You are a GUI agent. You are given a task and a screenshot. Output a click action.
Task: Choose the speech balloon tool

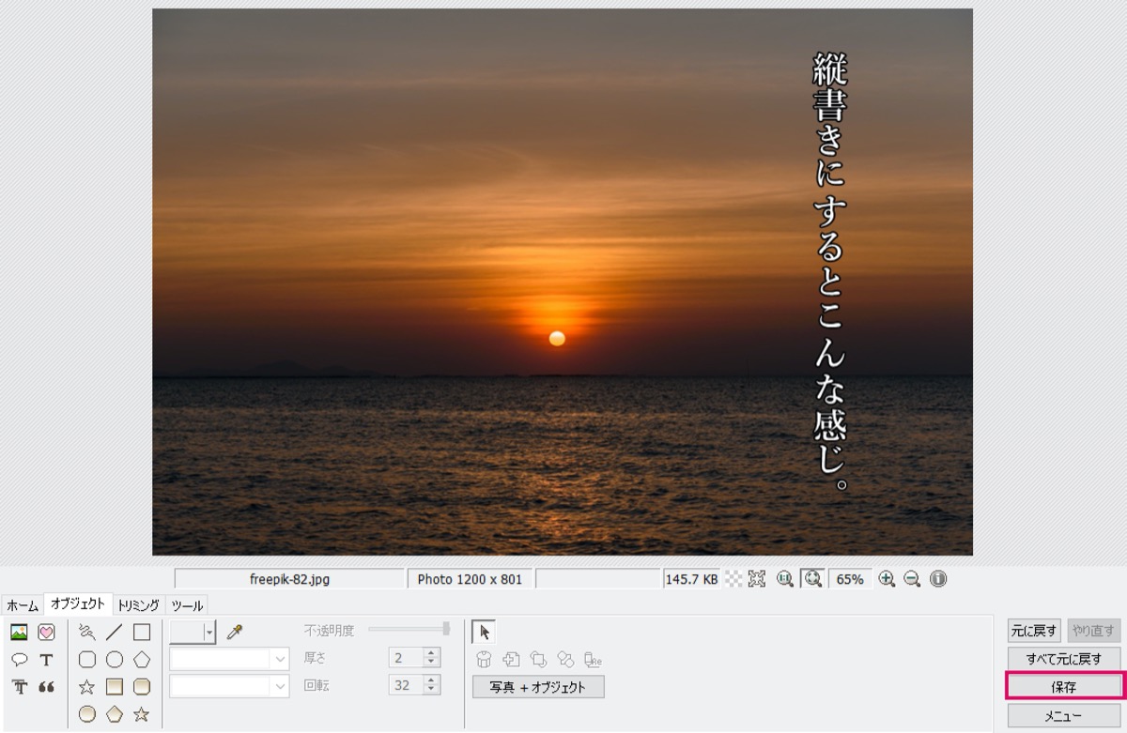tap(19, 660)
